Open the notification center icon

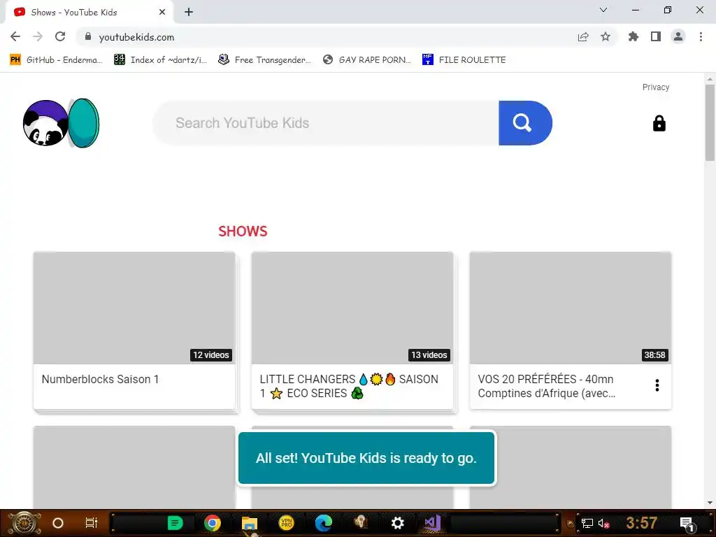pos(687,524)
